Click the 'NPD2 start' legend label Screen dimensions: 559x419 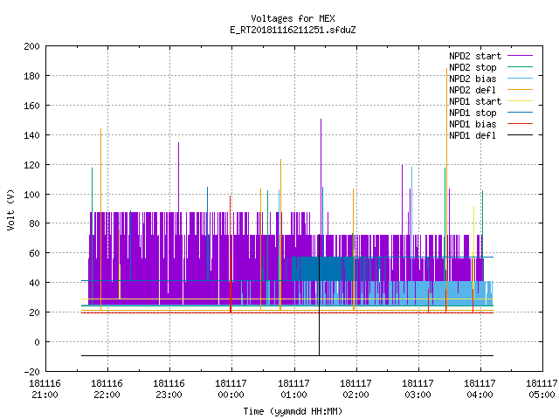tap(475, 56)
